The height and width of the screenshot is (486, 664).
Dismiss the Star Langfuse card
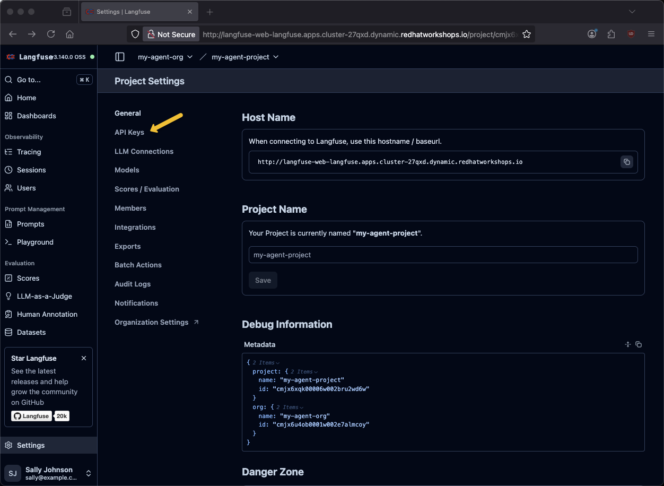pyautogui.click(x=84, y=358)
